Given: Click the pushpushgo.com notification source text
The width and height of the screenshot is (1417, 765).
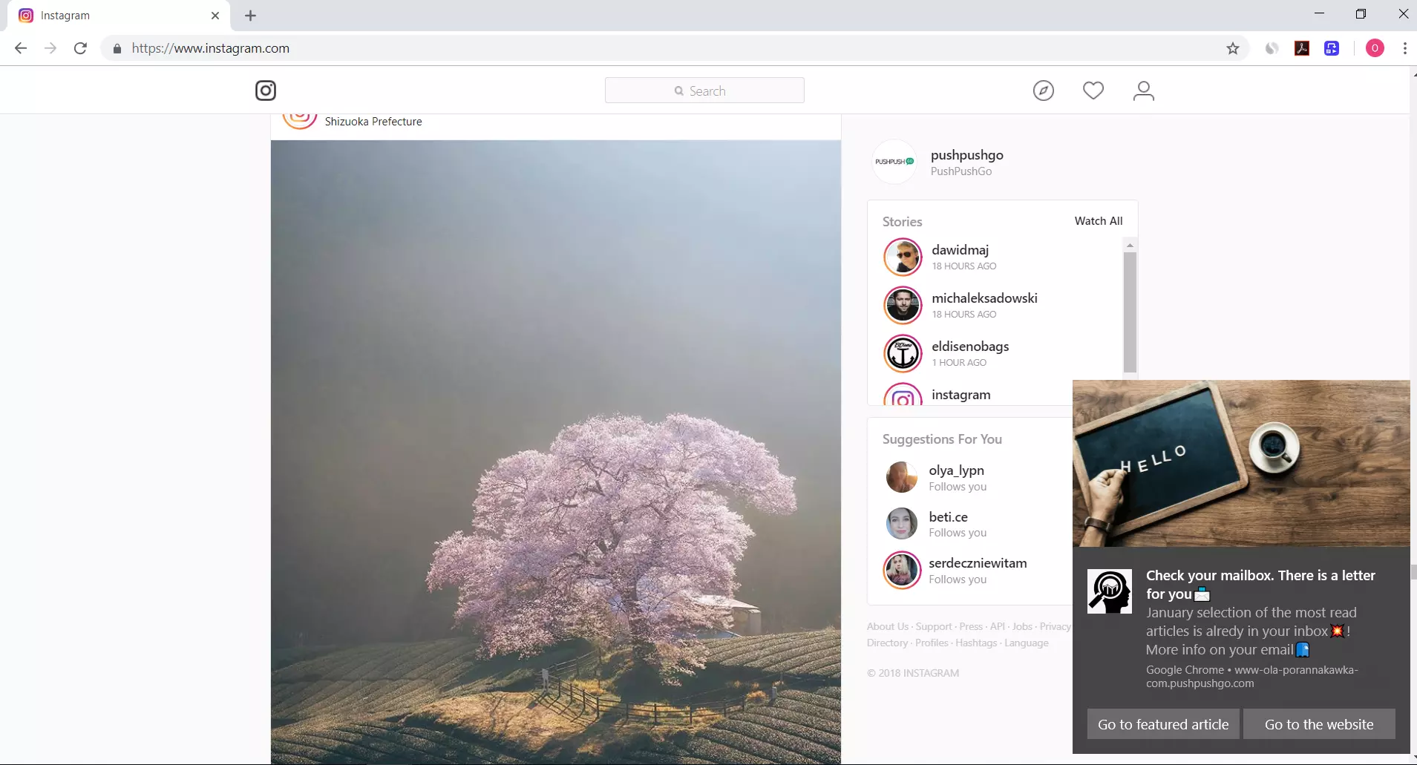Looking at the screenshot, I should 1251,677.
